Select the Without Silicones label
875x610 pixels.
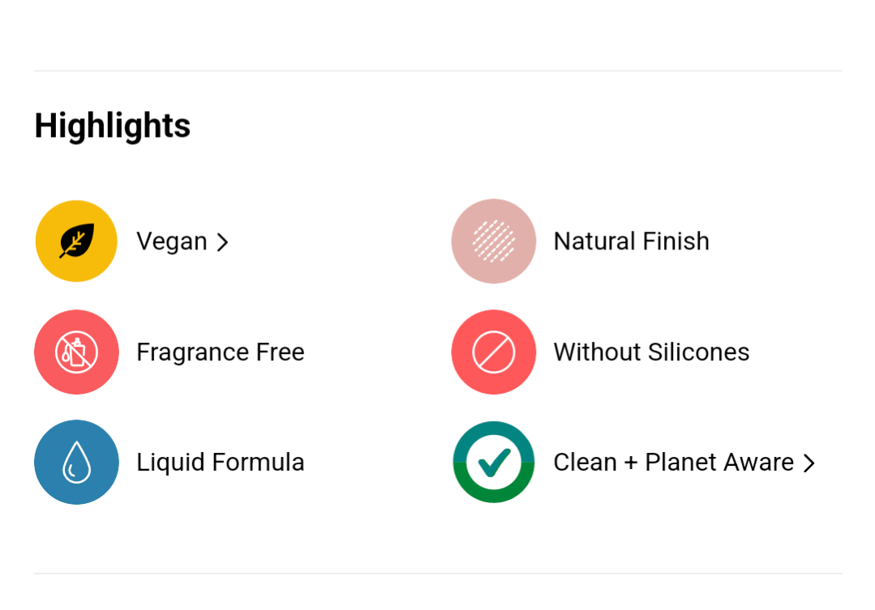651,352
